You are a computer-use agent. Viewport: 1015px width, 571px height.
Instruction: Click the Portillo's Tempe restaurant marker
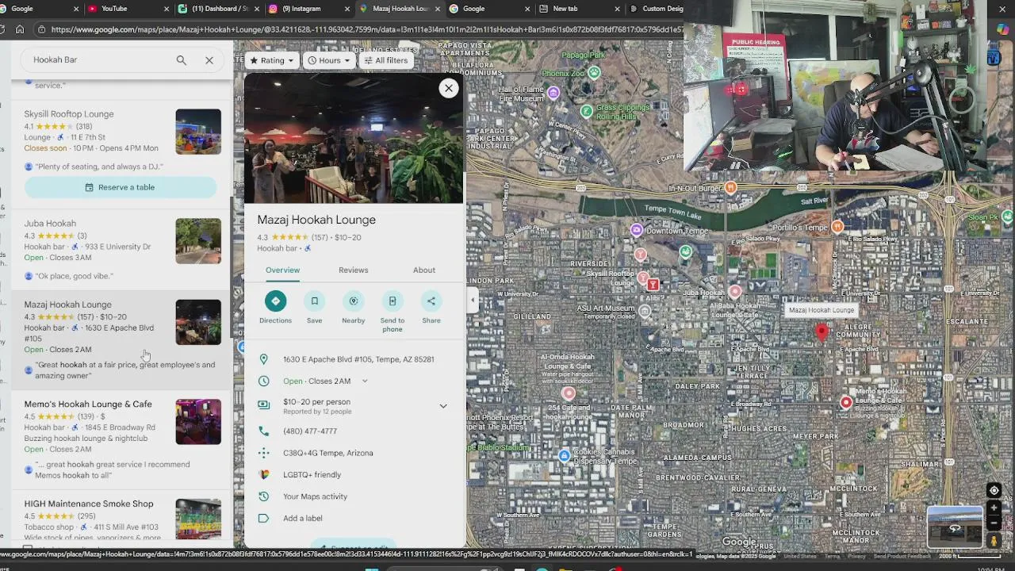pos(837,228)
